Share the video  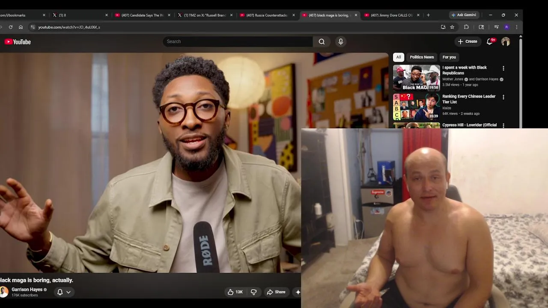point(276,292)
